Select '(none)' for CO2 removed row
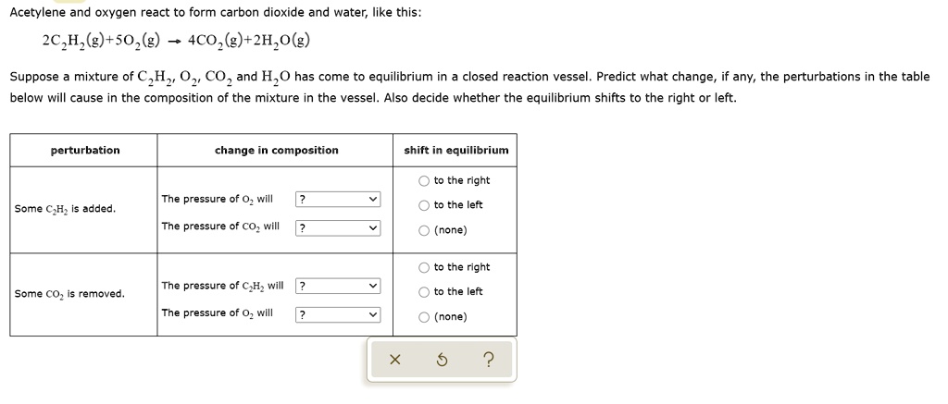948x404 pixels. click(424, 317)
